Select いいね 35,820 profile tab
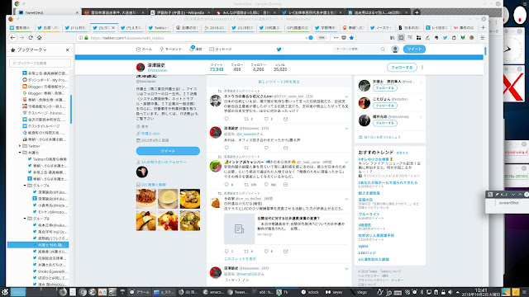529x297 pixels. click(280, 67)
